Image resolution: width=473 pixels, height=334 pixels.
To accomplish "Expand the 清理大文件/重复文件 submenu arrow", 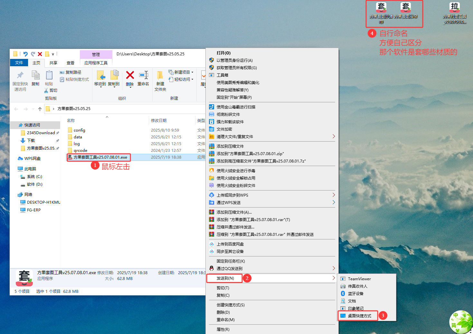I will [x=334, y=137].
